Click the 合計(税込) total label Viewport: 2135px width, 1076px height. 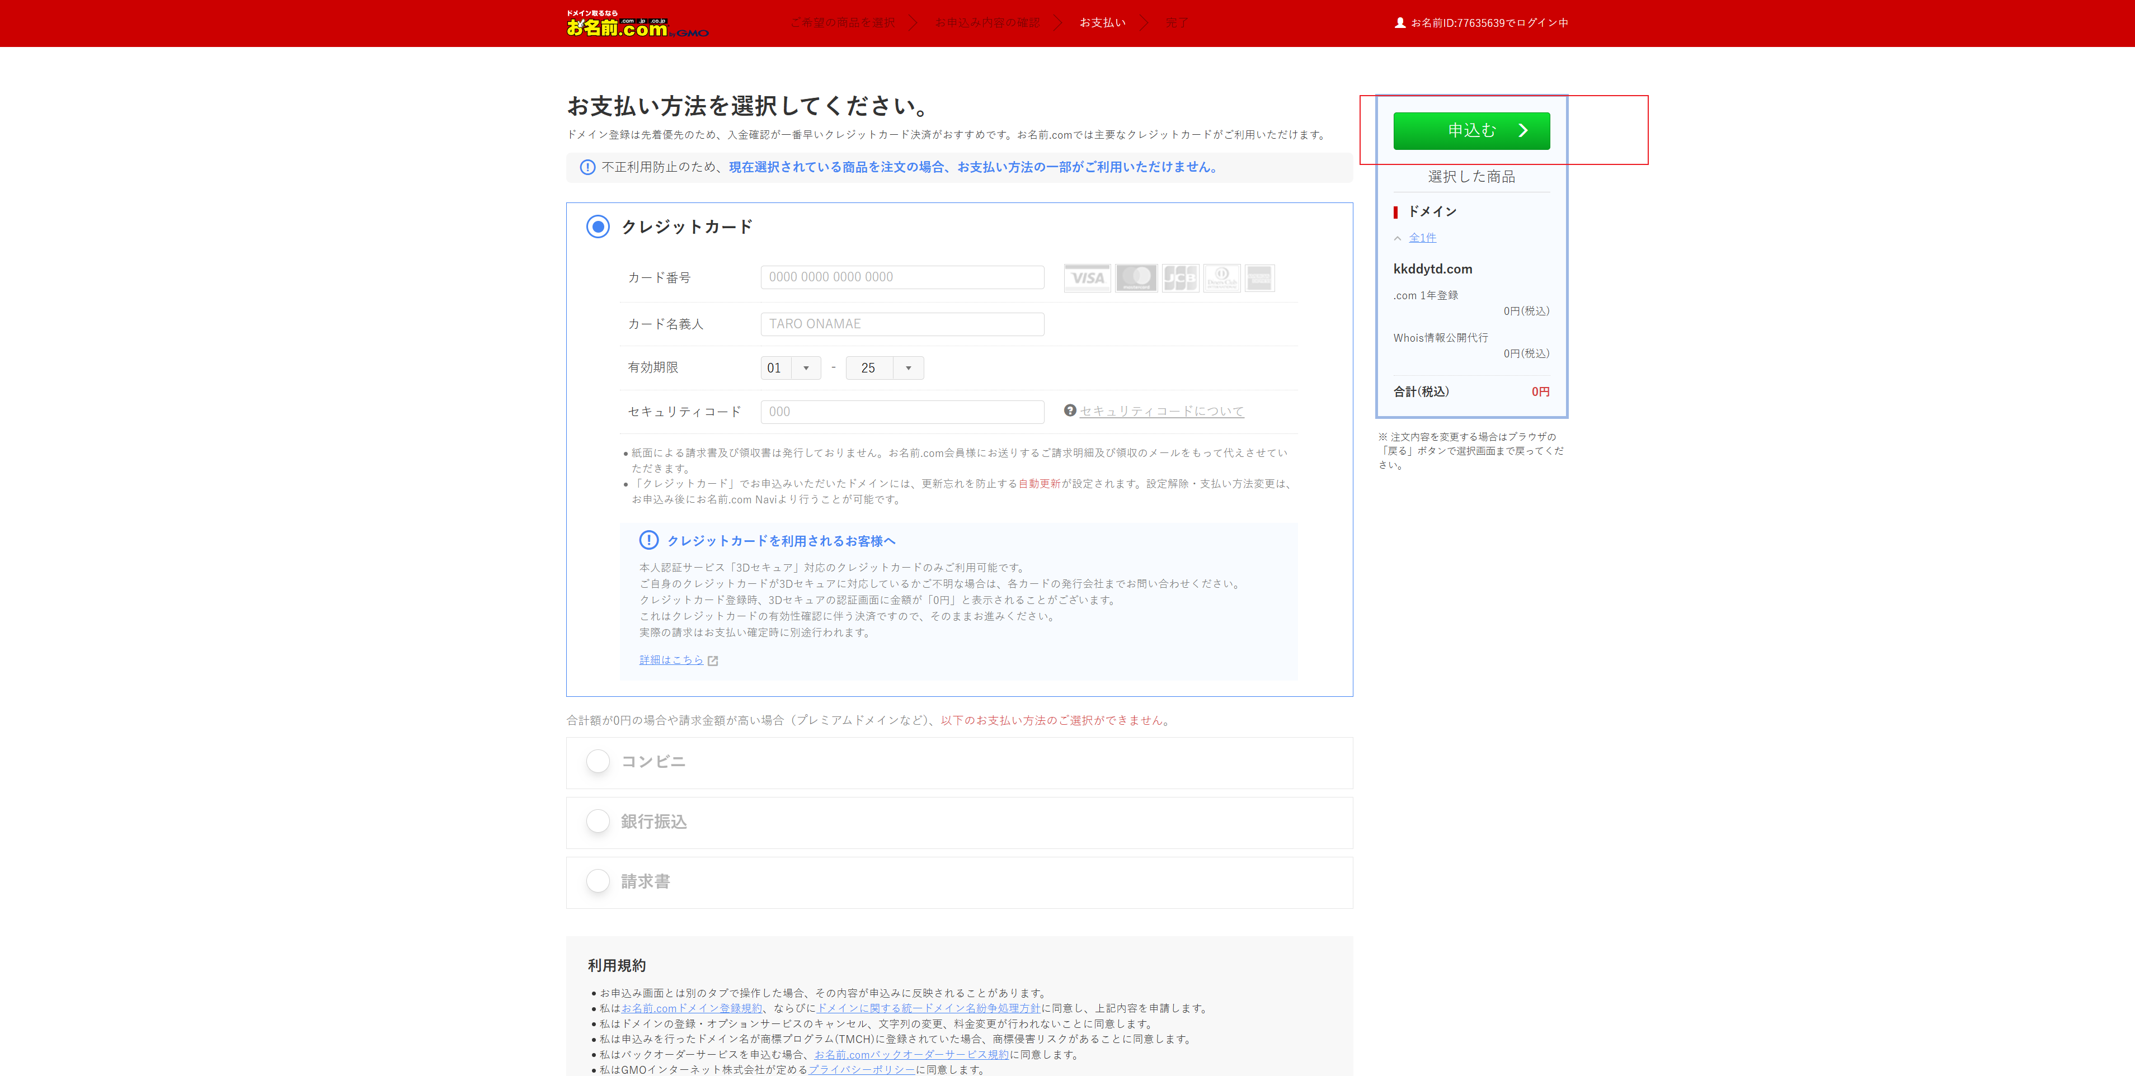pos(1421,392)
